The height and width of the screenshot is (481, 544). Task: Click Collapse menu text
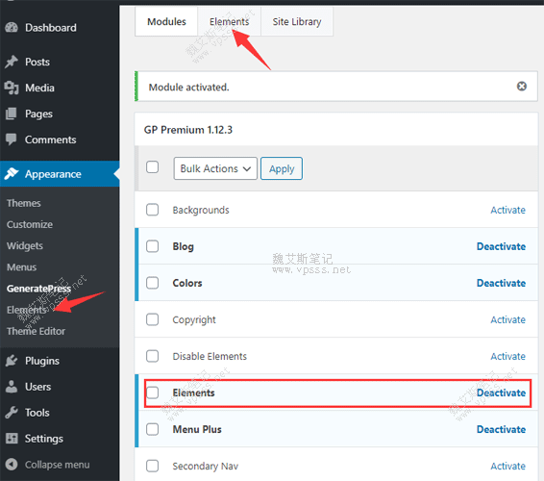pyautogui.click(x=58, y=465)
